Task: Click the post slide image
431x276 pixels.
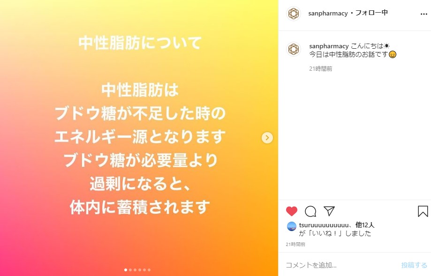Action: pos(139,138)
